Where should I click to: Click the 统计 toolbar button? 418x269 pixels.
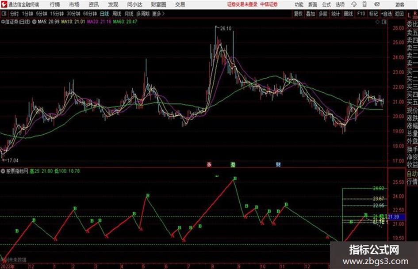[x=335, y=14]
